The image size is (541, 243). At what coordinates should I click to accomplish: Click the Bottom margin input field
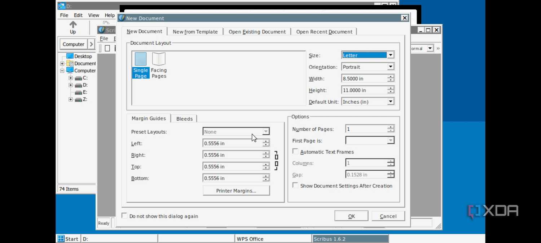tap(233, 178)
